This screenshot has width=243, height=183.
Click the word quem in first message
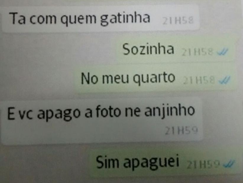78,19
